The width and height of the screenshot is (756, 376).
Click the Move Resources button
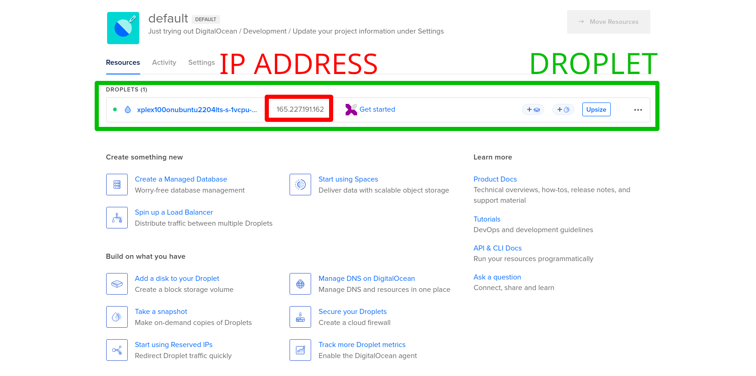608,22
